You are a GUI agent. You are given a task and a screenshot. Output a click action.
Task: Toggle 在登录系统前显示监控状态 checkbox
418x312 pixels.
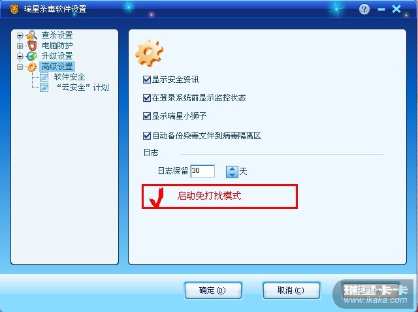pos(147,98)
